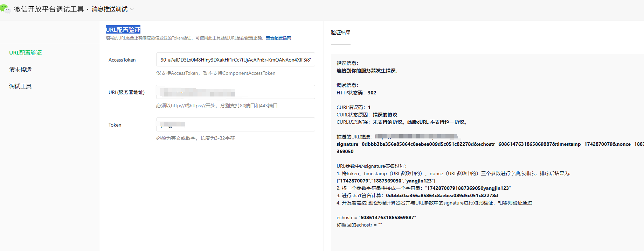The image size is (644, 251).
Task: Click the URL(服务器地址) field label
Action: pos(126,93)
